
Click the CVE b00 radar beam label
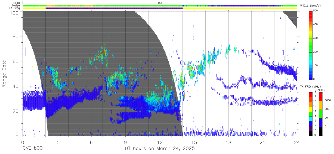(32, 149)
